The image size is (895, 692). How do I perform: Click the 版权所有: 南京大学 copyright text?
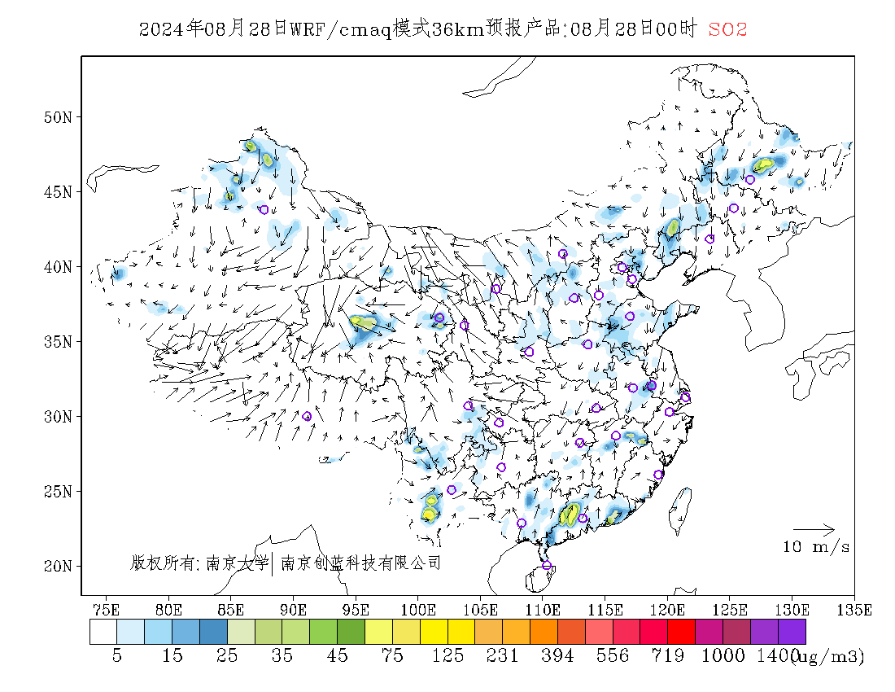point(199,563)
